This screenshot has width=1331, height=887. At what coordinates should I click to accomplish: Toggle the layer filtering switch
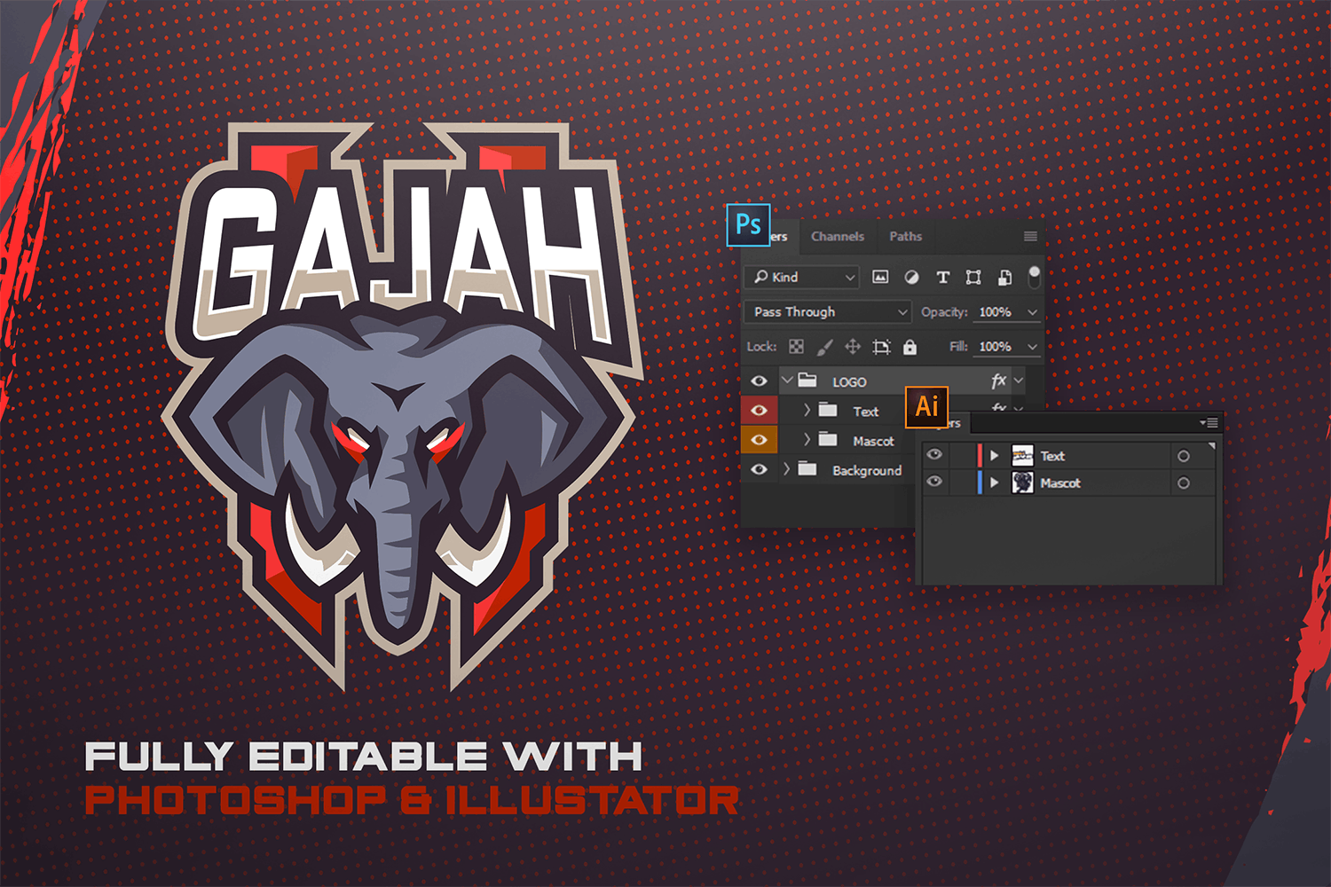[1034, 276]
